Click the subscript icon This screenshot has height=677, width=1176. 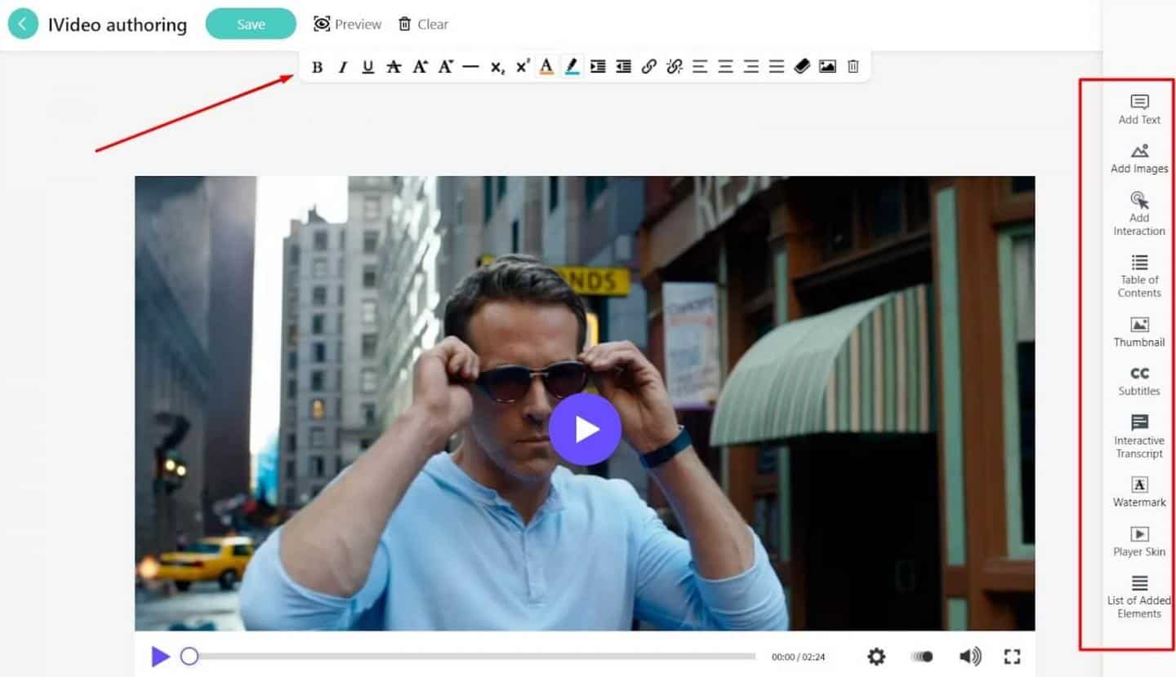pos(497,67)
